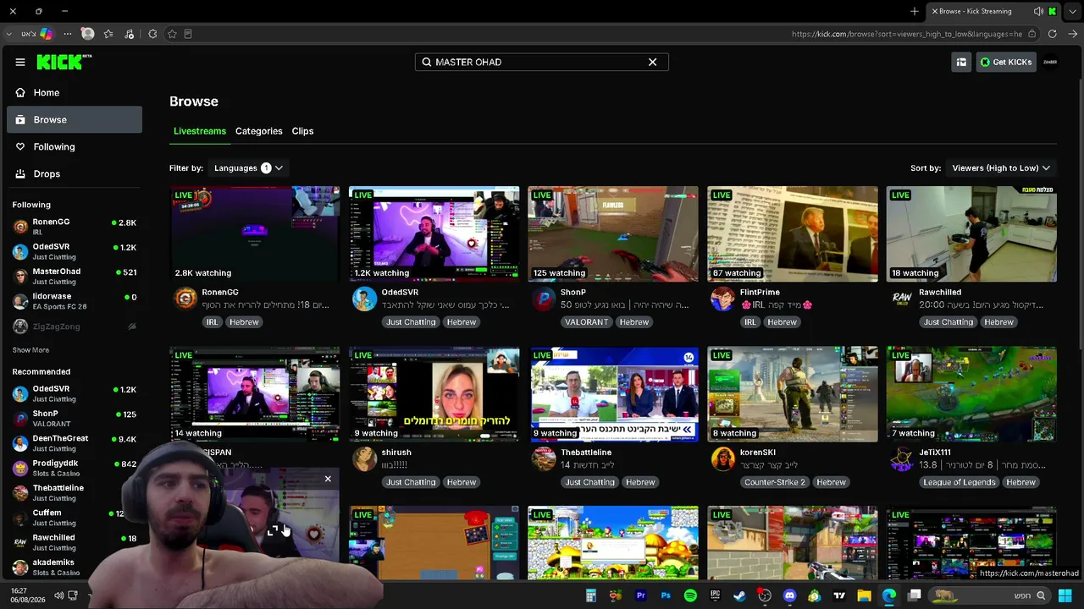Open Prodigyddk in Recommended list
The image size is (1084, 609).
pos(75,468)
